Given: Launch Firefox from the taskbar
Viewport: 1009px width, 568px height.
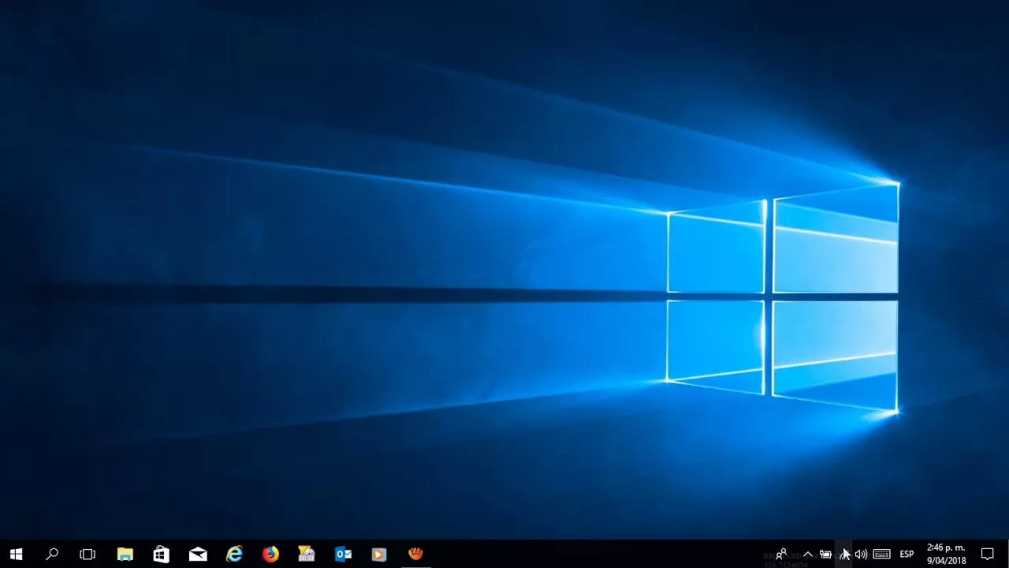Looking at the screenshot, I should [270, 555].
